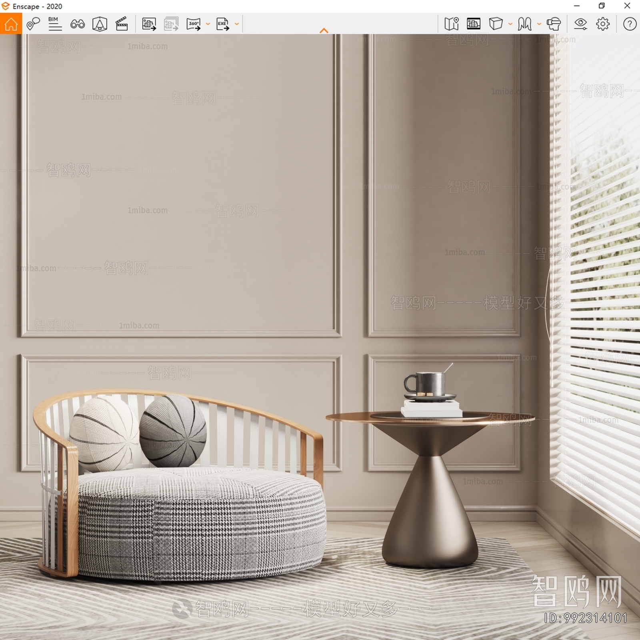Enable Virtual Reality headset mode

[554, 24]
